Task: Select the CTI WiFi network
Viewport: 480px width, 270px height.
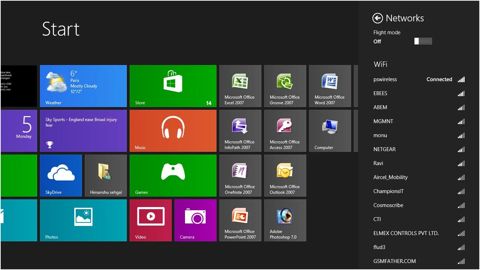Action: (419, 219)
